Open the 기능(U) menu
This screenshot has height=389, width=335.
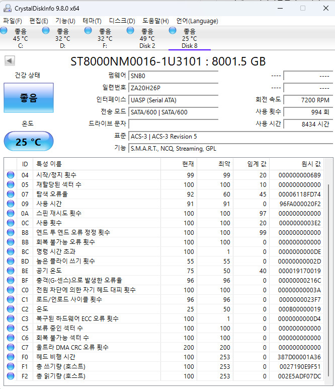[65, 21]
